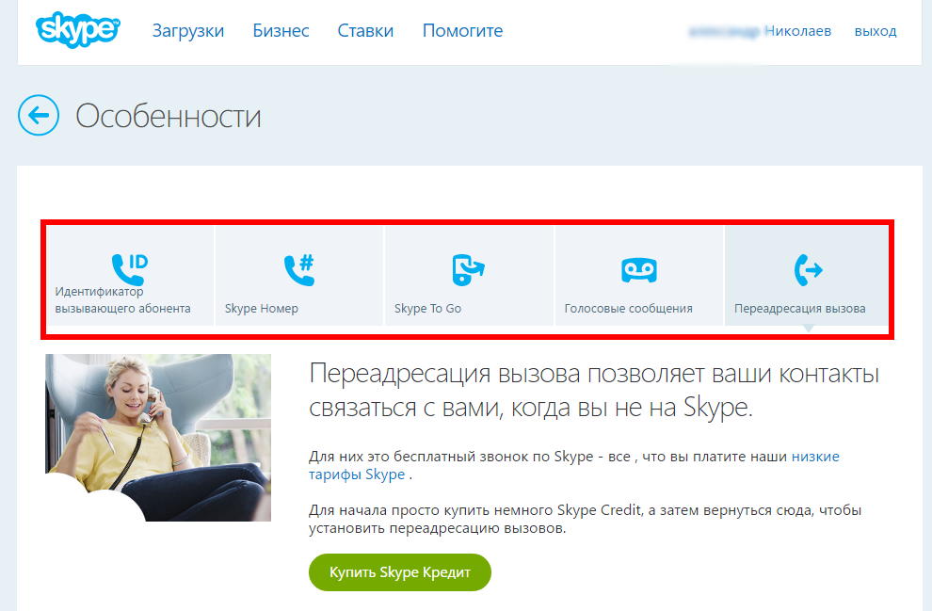
Task: Switch to Идентификатор вызывающего абонента tab label
Action: click(122, 300)
